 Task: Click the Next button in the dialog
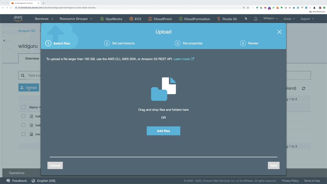click(274, 165)
